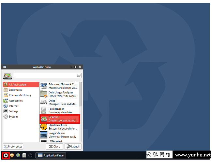Select the Bookmarks category
The height and width of the screenshot is (162, 212).
click(21, 90)
